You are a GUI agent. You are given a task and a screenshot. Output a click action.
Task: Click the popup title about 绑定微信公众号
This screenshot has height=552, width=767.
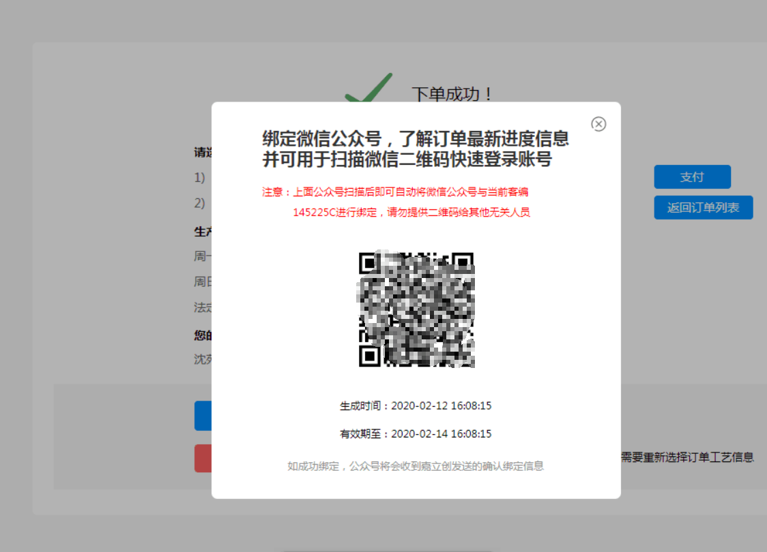pyautogui.click(x=416, y=139)
